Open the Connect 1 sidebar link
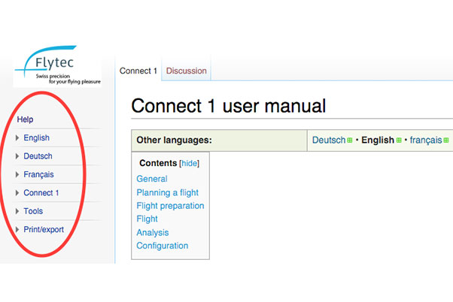The width and height of the screenshot is (453, 302). click(x=41, y=192)
